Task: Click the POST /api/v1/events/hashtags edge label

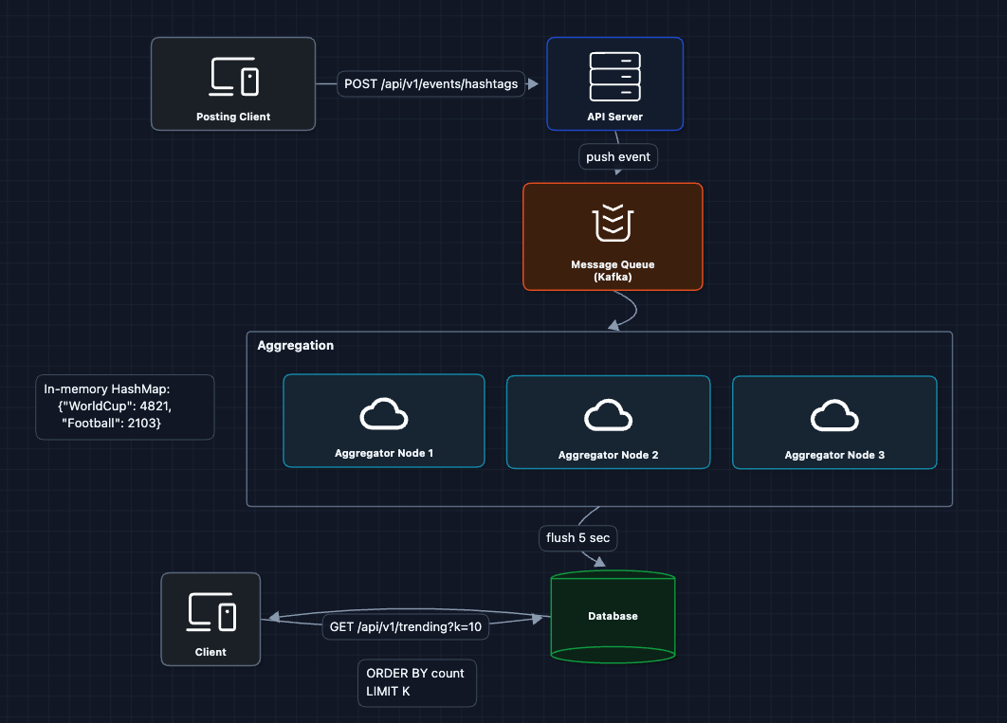Action: pos(431,83)
